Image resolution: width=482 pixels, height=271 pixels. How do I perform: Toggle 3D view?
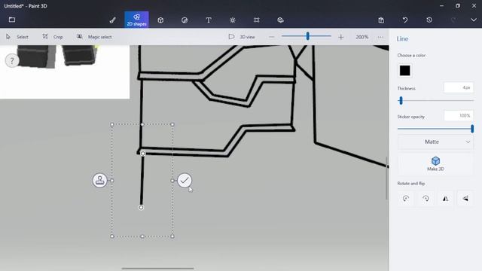coord(242,37)
